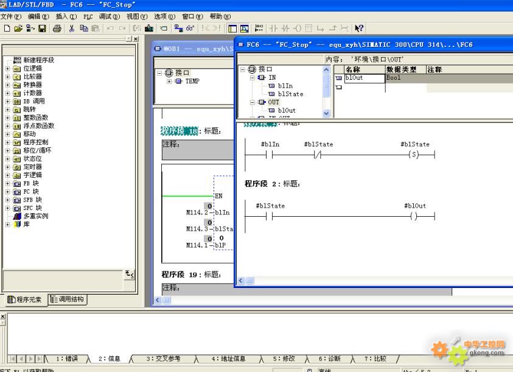Image resolution: width=513 pixels, height=372 pixels.
Task: Click the New file toolbar icon
Action: (x=5, y=28)
